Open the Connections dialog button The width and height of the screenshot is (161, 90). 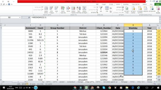(x=120, y=7)
